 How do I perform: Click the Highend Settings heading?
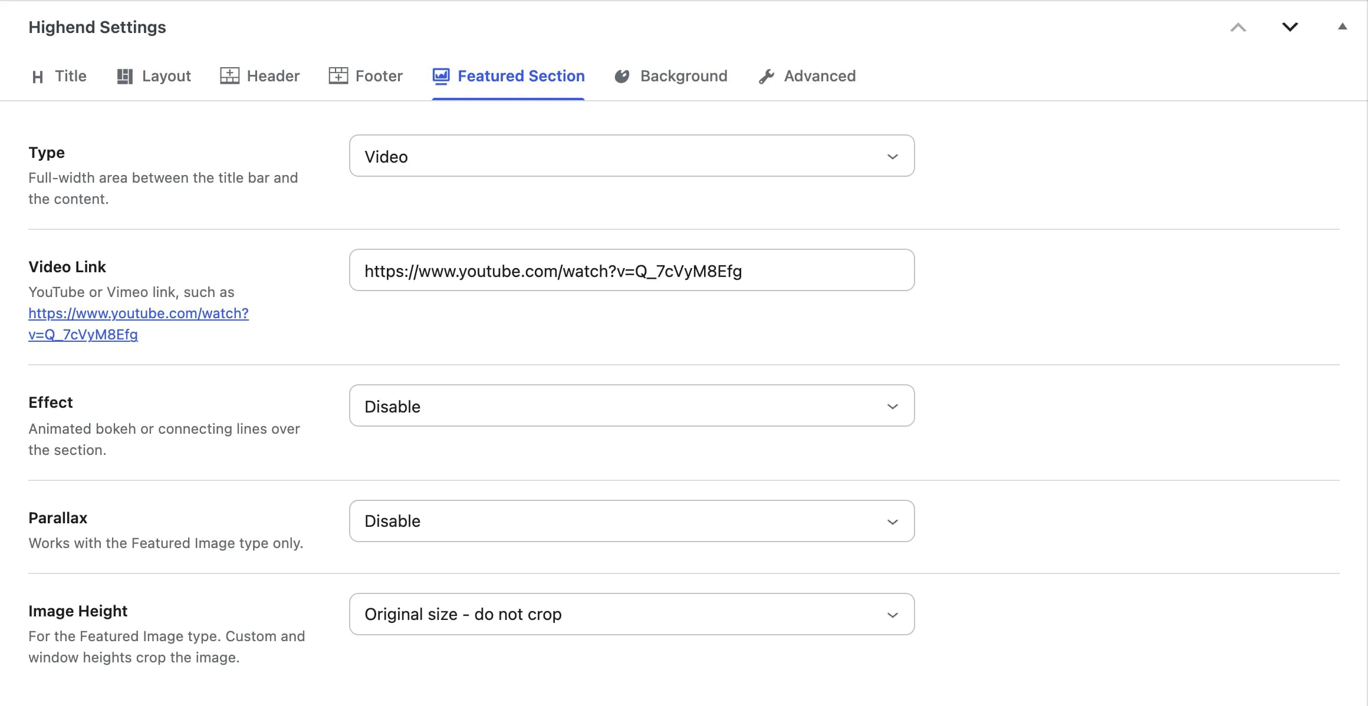click(x=97, y=27)
